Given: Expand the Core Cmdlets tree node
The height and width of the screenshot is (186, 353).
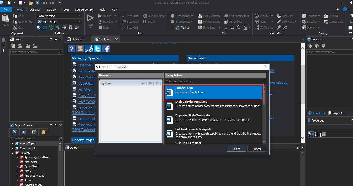Looking at the screenshot, I should [x=12, y=148].
